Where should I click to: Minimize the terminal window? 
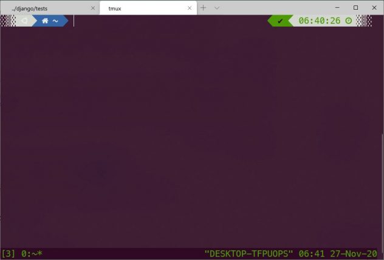pyautogui.click(x=337, y=8)
